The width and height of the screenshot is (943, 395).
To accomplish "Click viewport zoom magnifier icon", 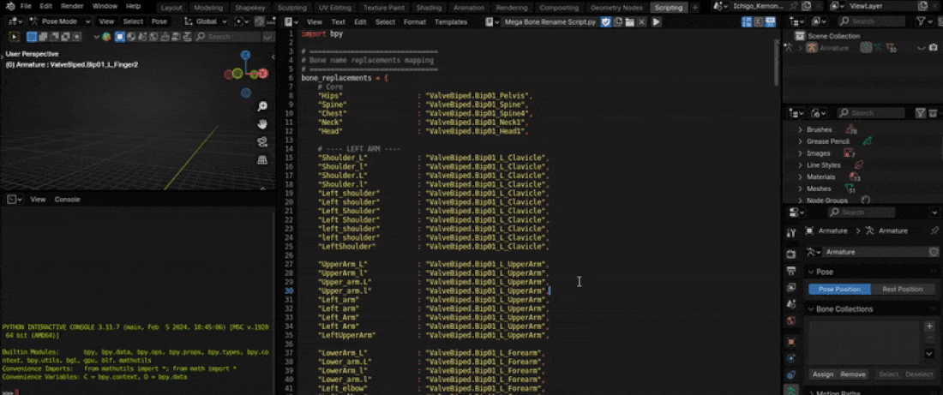I will point(262,106).
